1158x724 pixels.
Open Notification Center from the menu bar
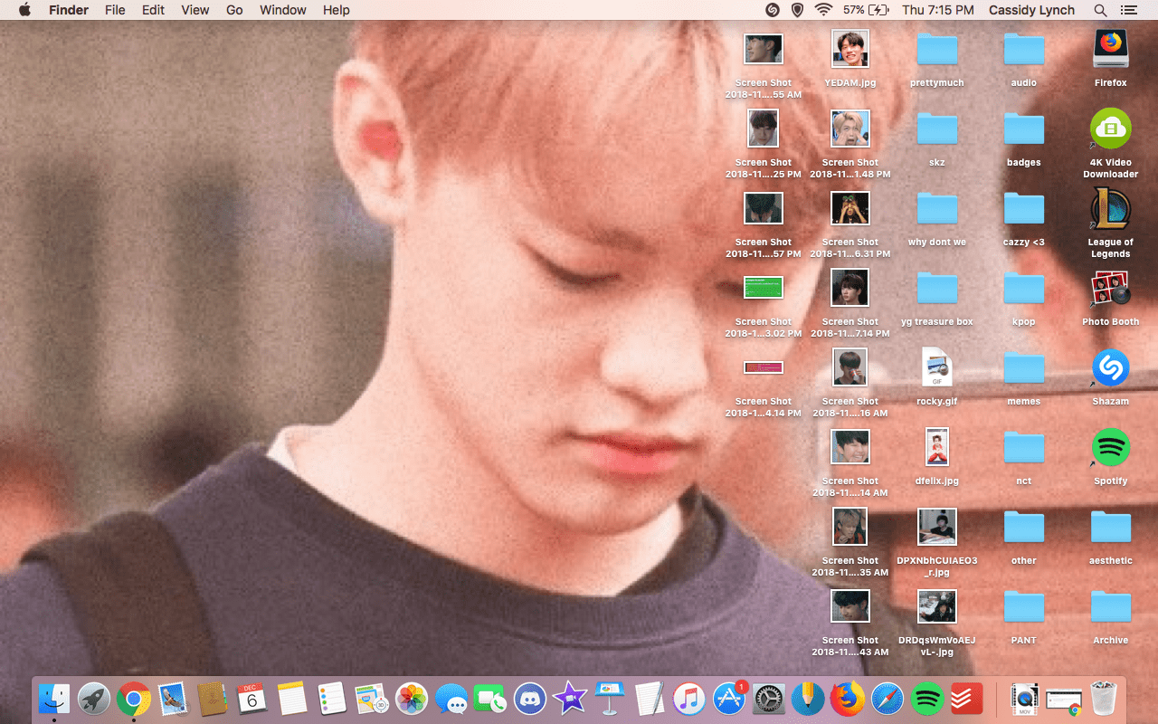coord(1128,10)
